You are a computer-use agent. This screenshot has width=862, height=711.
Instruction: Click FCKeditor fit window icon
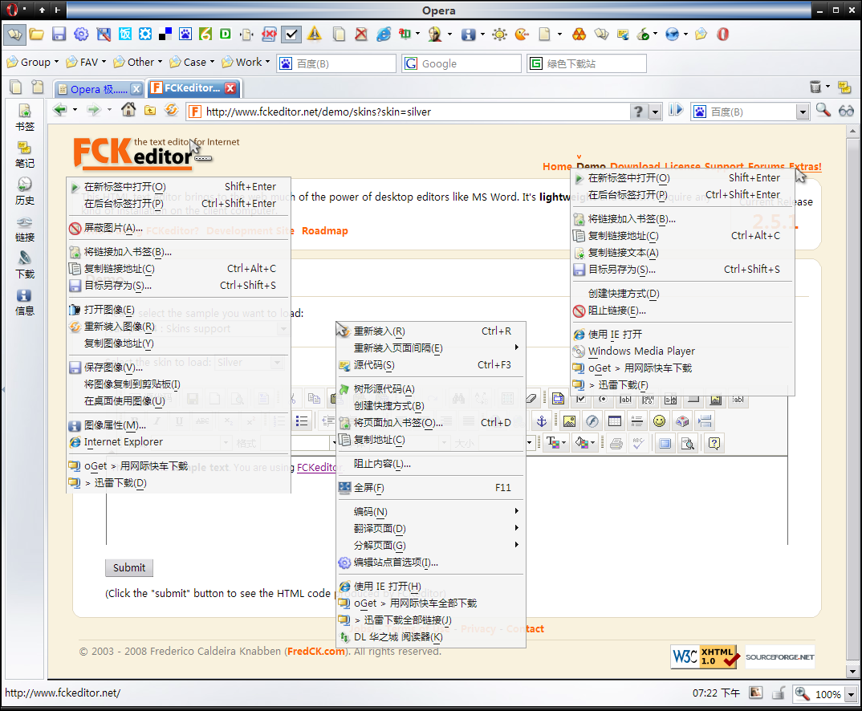click(665, 444)
